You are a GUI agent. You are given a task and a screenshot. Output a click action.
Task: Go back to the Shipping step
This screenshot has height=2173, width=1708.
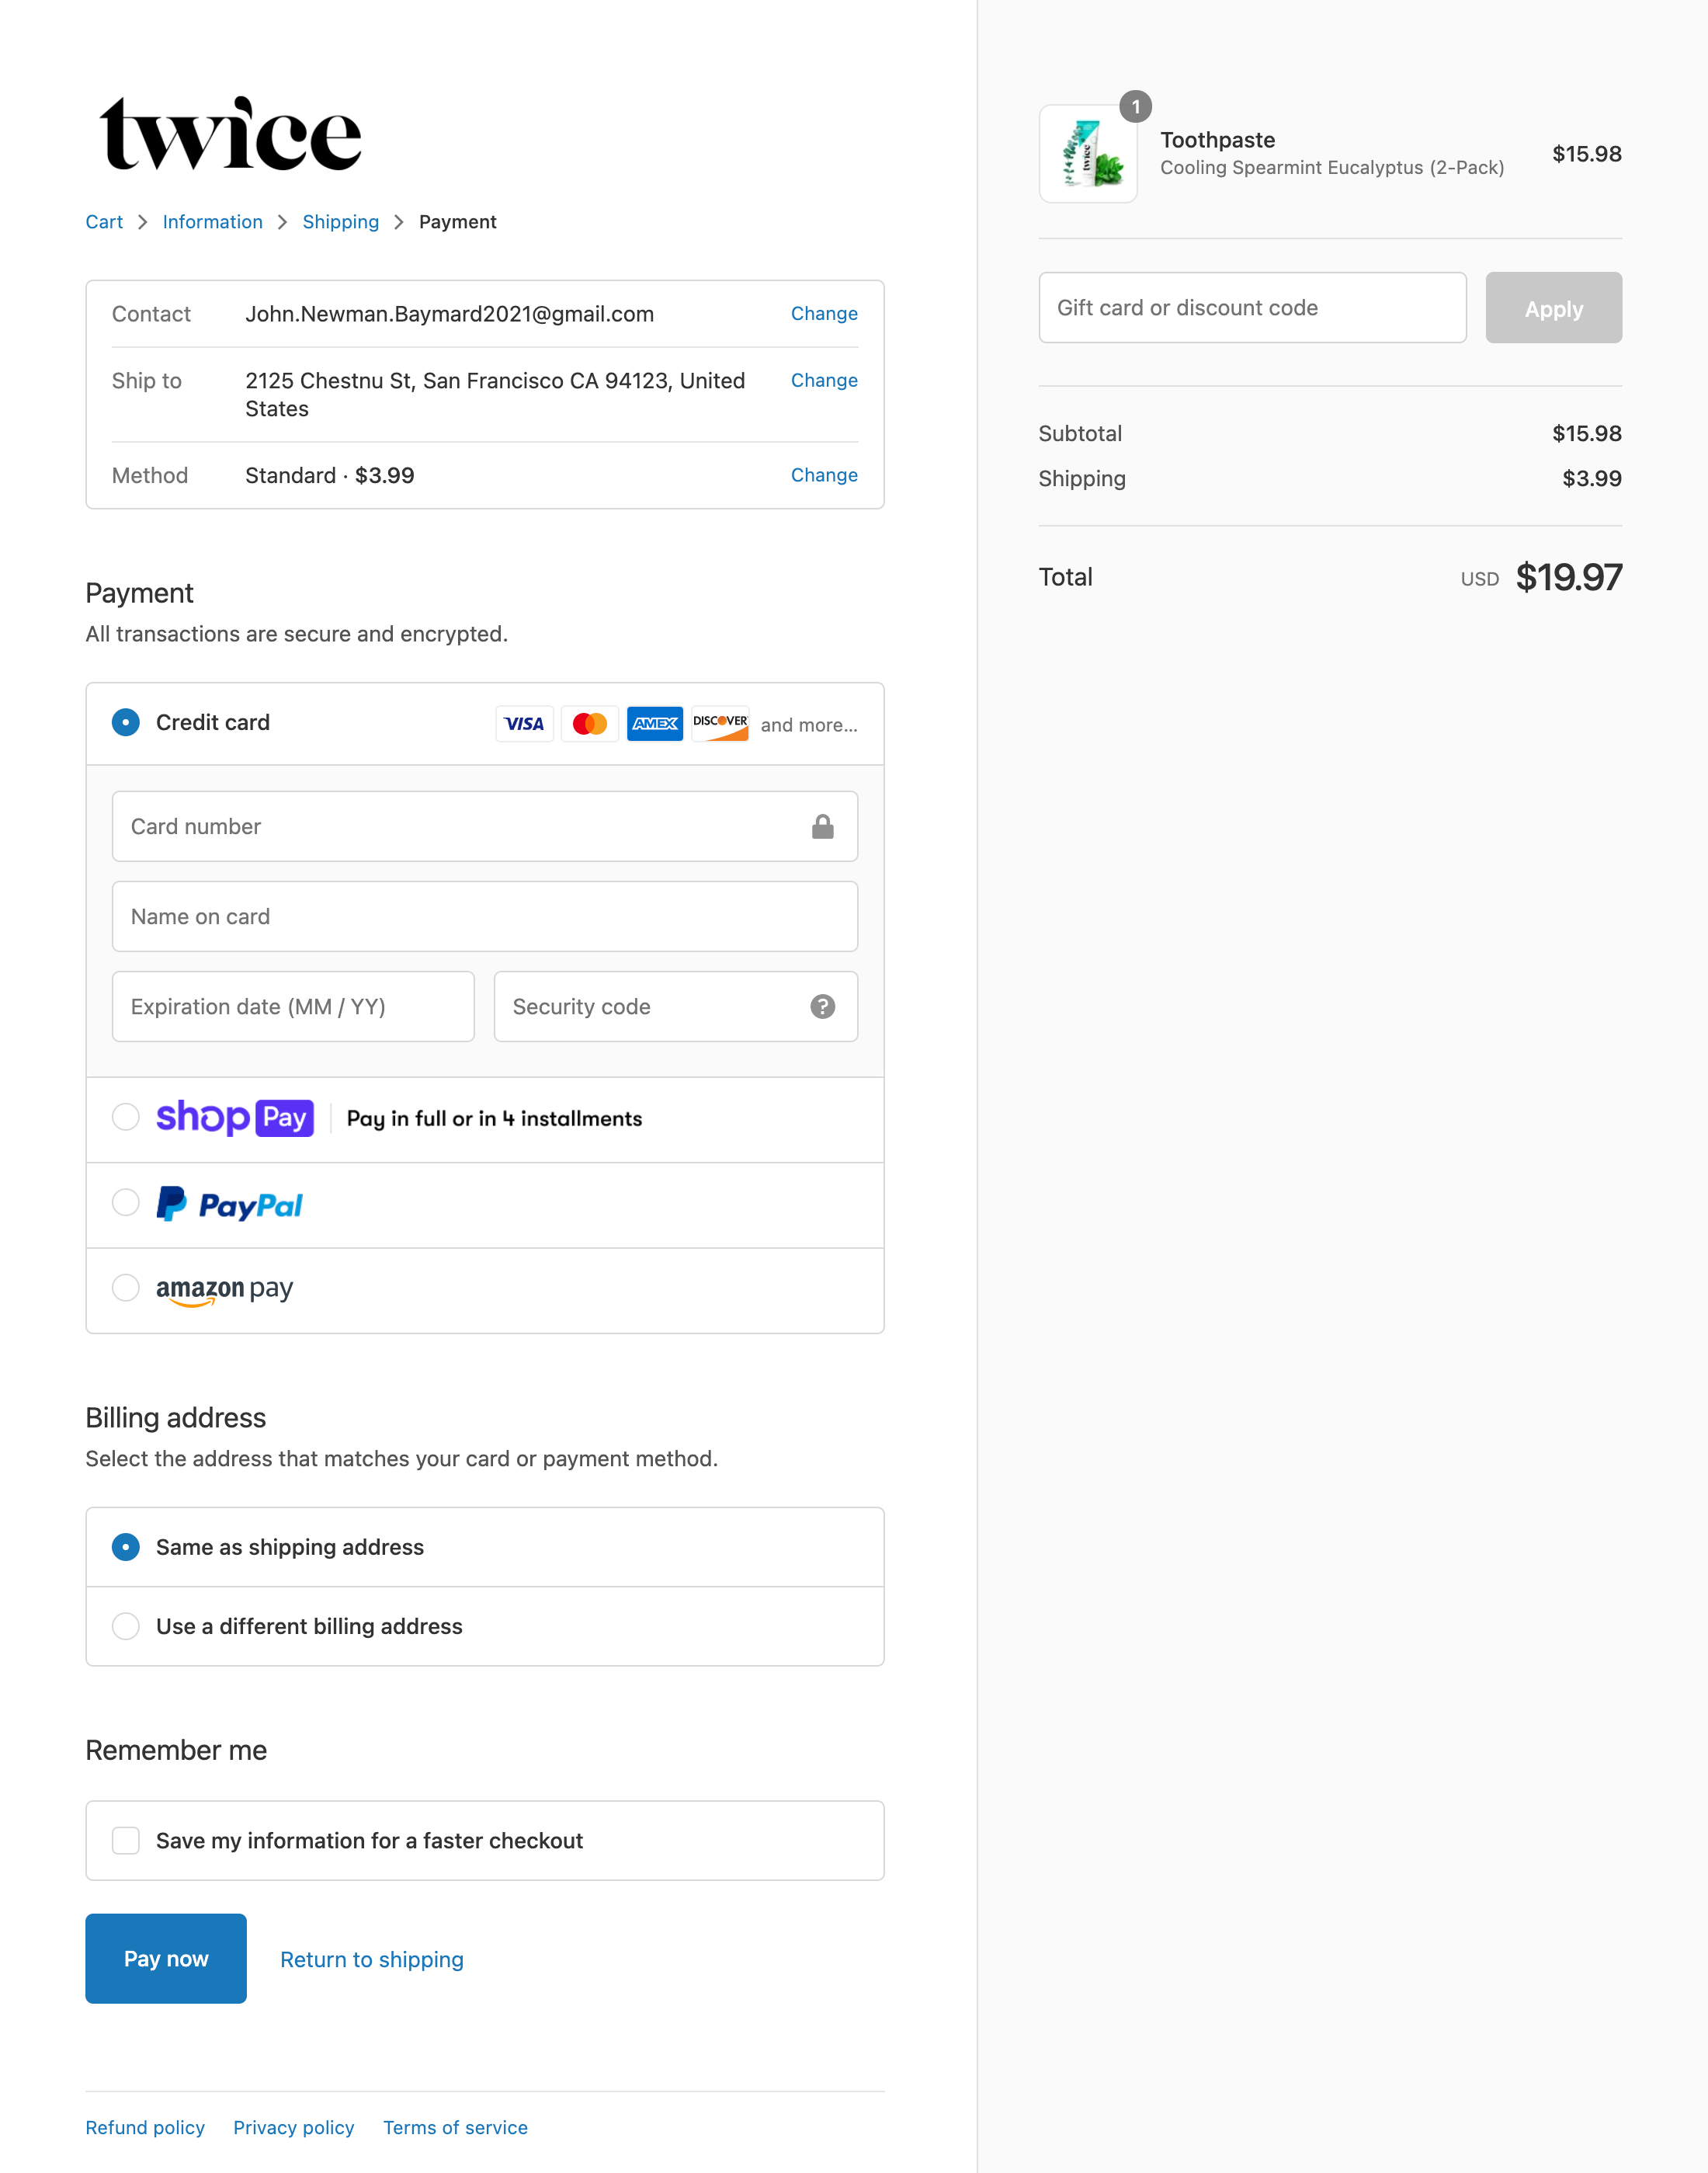[341, 221]
